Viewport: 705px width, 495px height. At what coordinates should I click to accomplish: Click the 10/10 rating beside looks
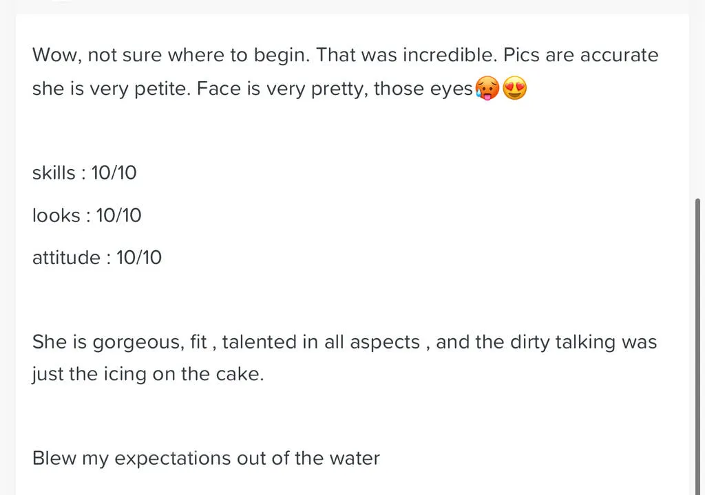coord(118,215)
